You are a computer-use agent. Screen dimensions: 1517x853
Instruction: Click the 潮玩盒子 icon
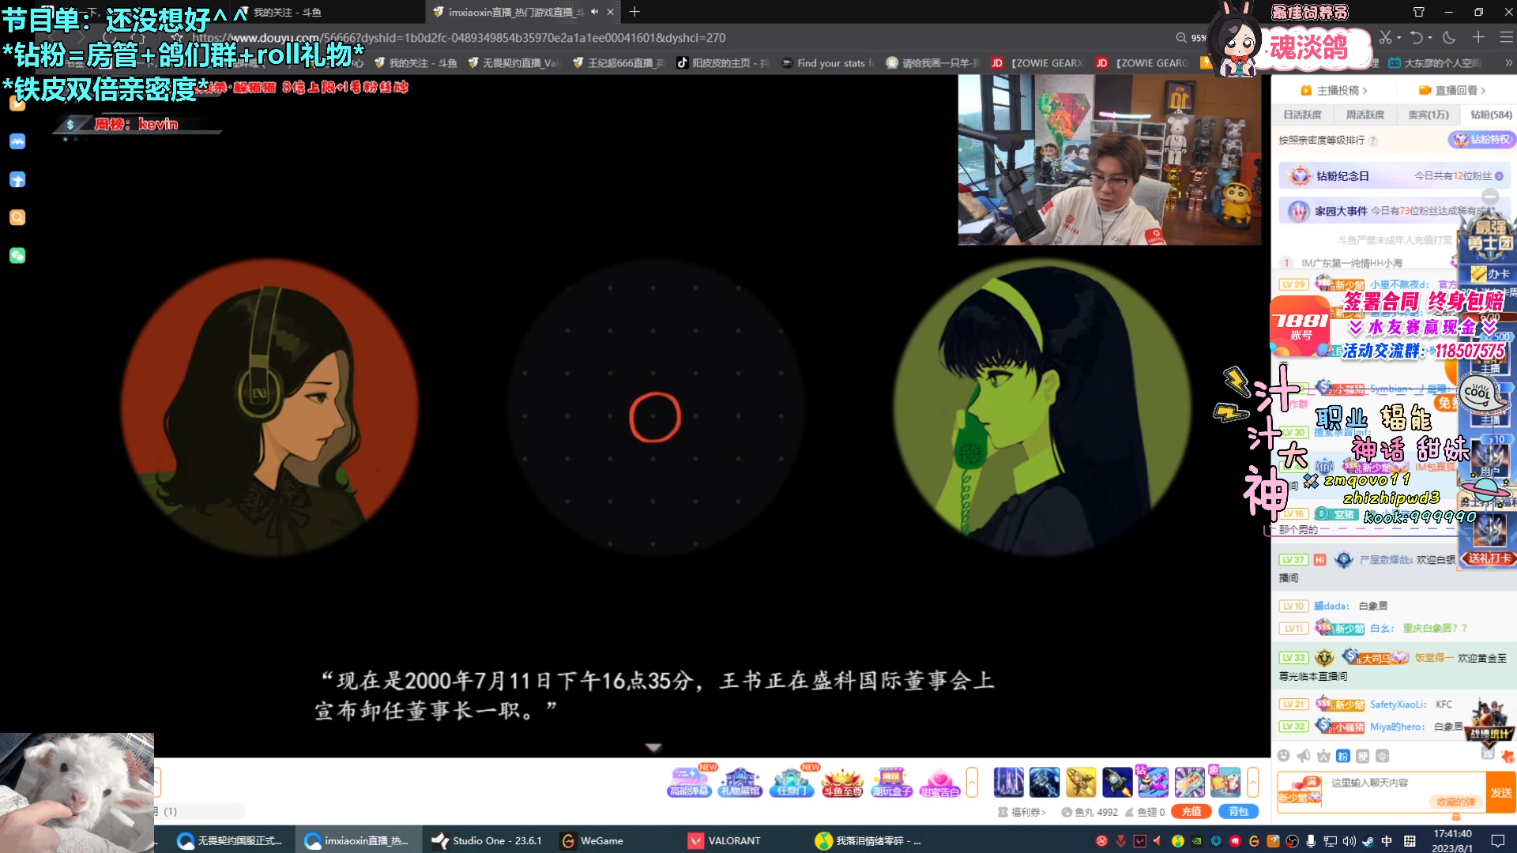click(x=891, y=781)
